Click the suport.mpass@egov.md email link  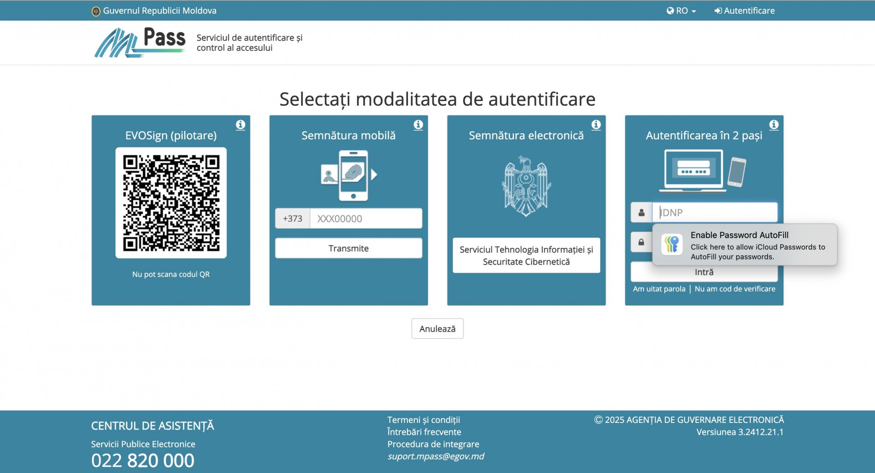pyautogui.click(x=436, y=457)
